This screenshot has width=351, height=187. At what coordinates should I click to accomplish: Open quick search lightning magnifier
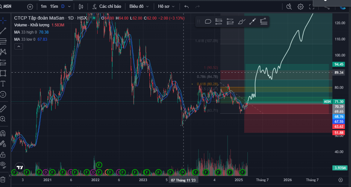pos(289,7)
